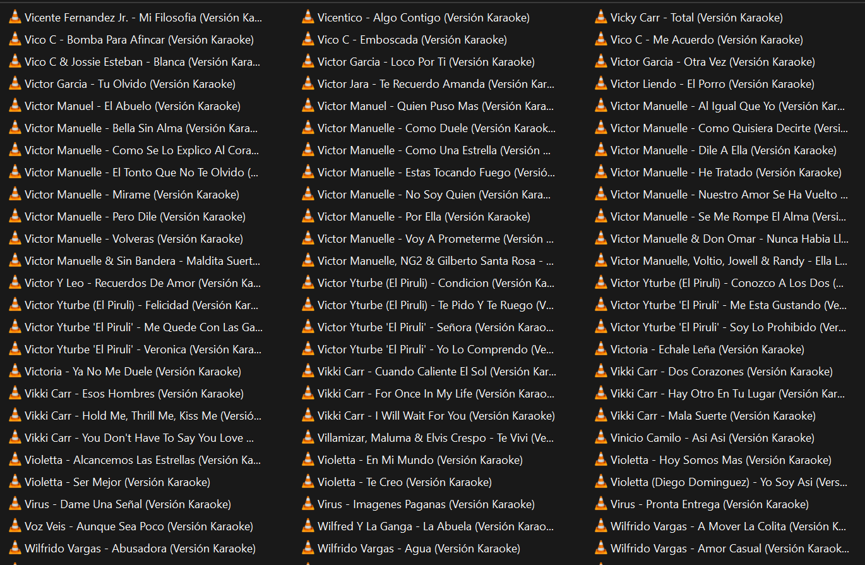Image resolution: width=865 pixels, height=565 pixels.
Task: Click VLC icon of Victoria Echale Leña
Action: [601, 349]
